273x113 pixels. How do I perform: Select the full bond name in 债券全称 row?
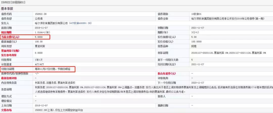tap(228, 19)
